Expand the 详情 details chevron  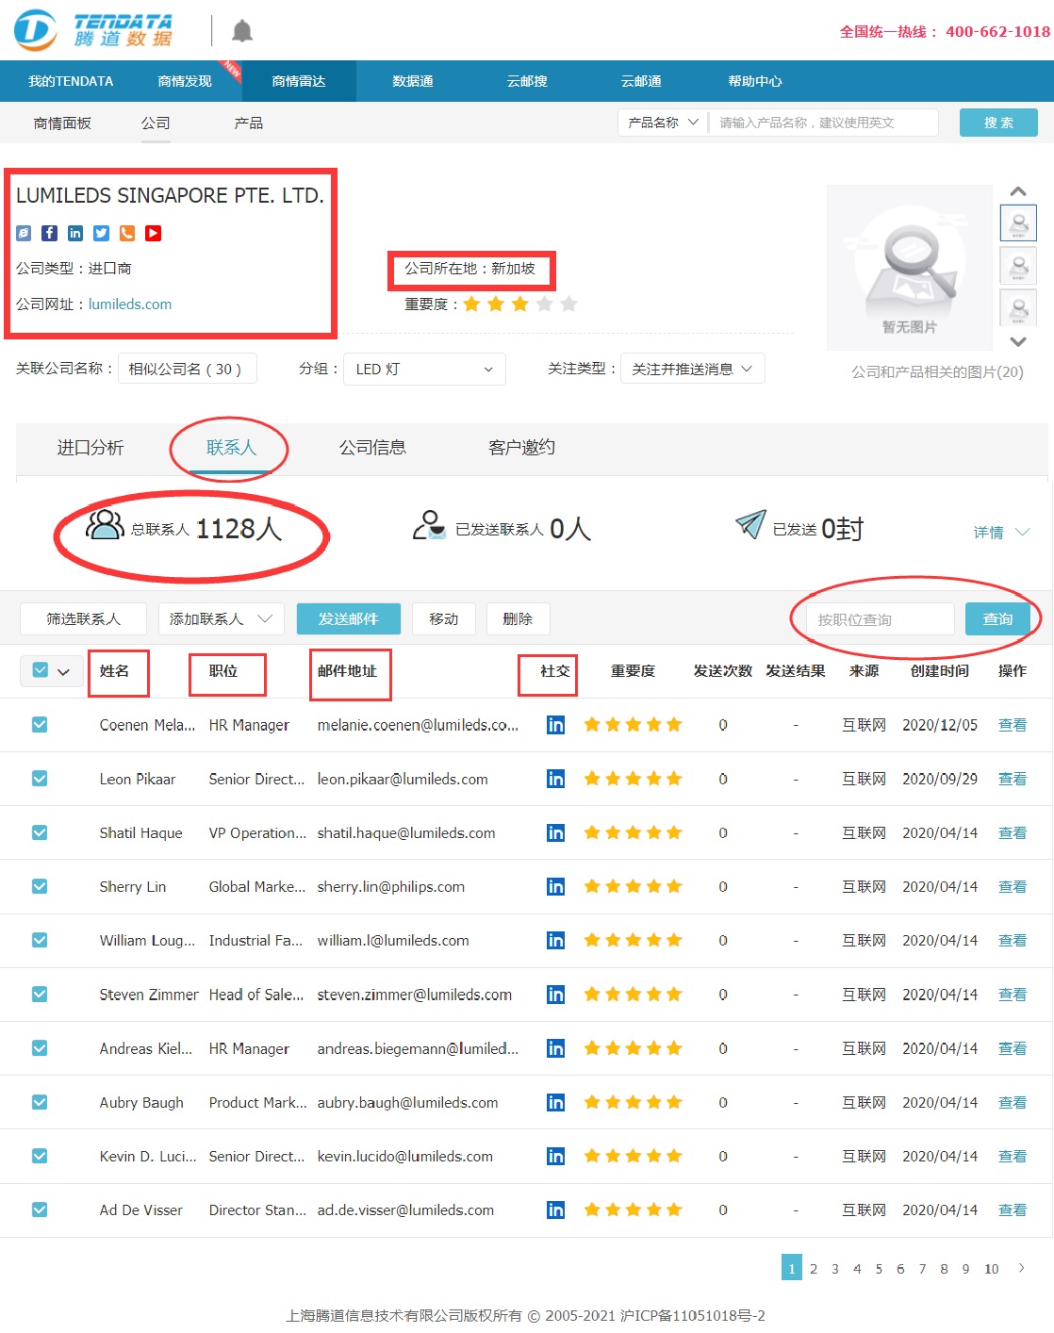1023,533
